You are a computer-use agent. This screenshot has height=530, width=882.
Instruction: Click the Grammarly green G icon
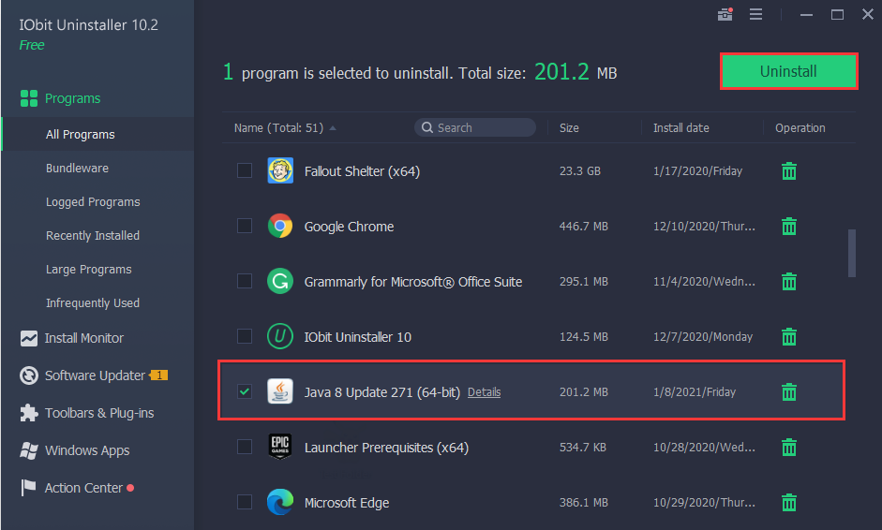[280, 281]
